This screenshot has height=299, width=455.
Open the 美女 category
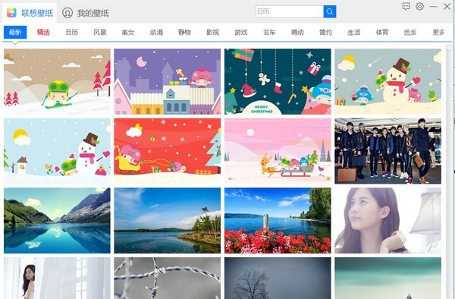pyautogui.click(x=128, y=32)
